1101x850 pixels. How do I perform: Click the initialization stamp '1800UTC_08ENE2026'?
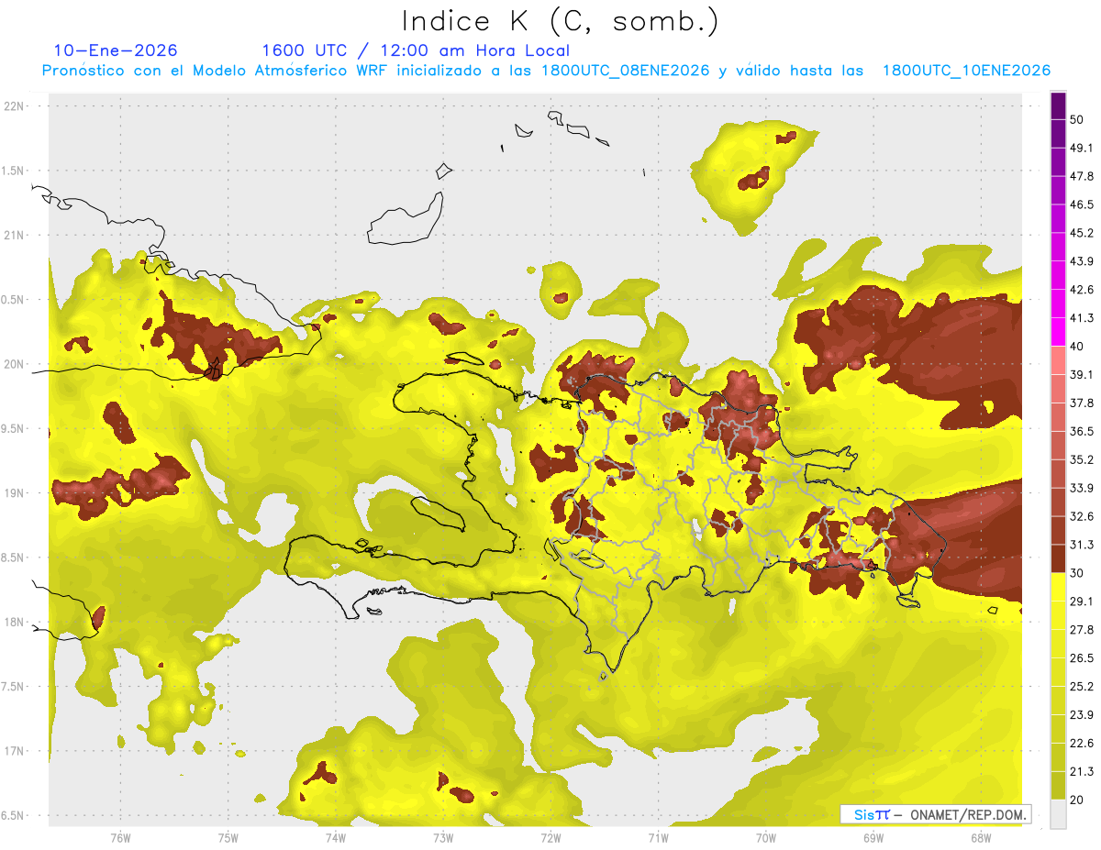626,71
